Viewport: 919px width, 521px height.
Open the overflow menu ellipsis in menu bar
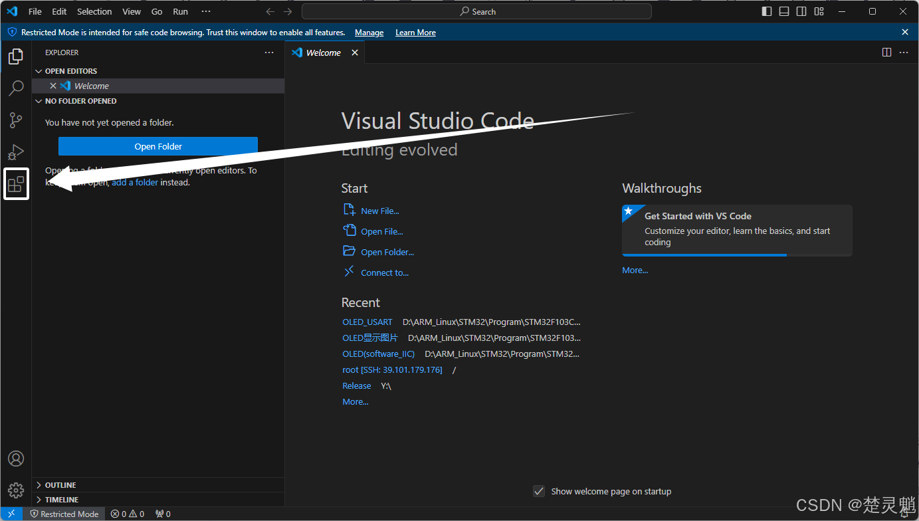[x=206, y=11]
